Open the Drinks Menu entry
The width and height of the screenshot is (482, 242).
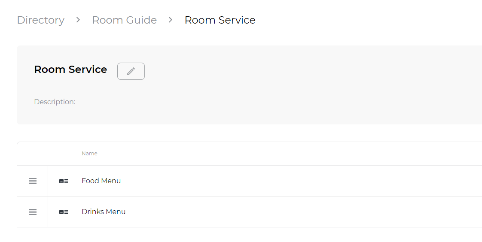tap(104, 212)
